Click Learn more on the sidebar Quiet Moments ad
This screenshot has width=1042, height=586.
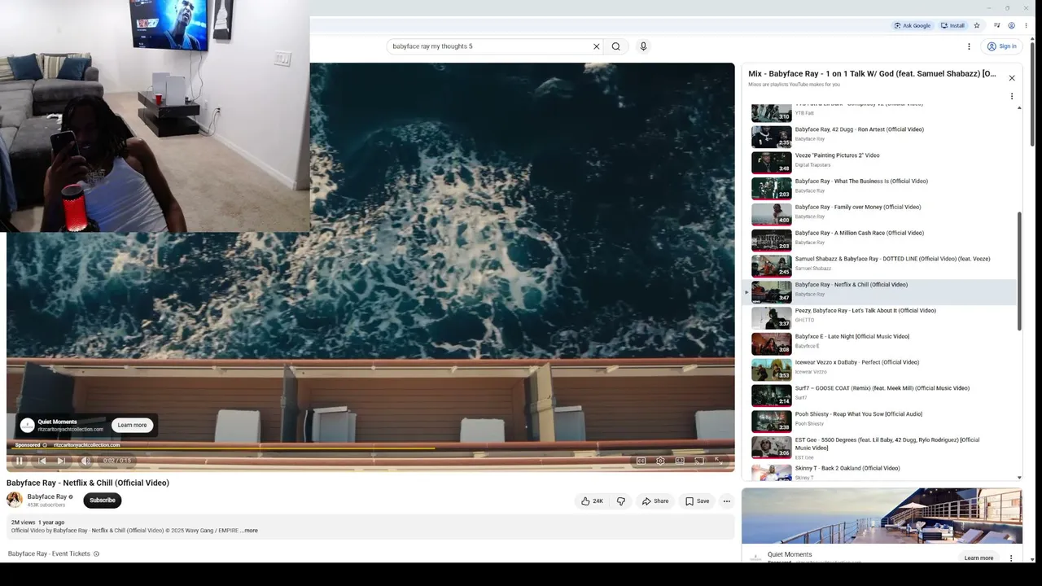tap(979, 558)
